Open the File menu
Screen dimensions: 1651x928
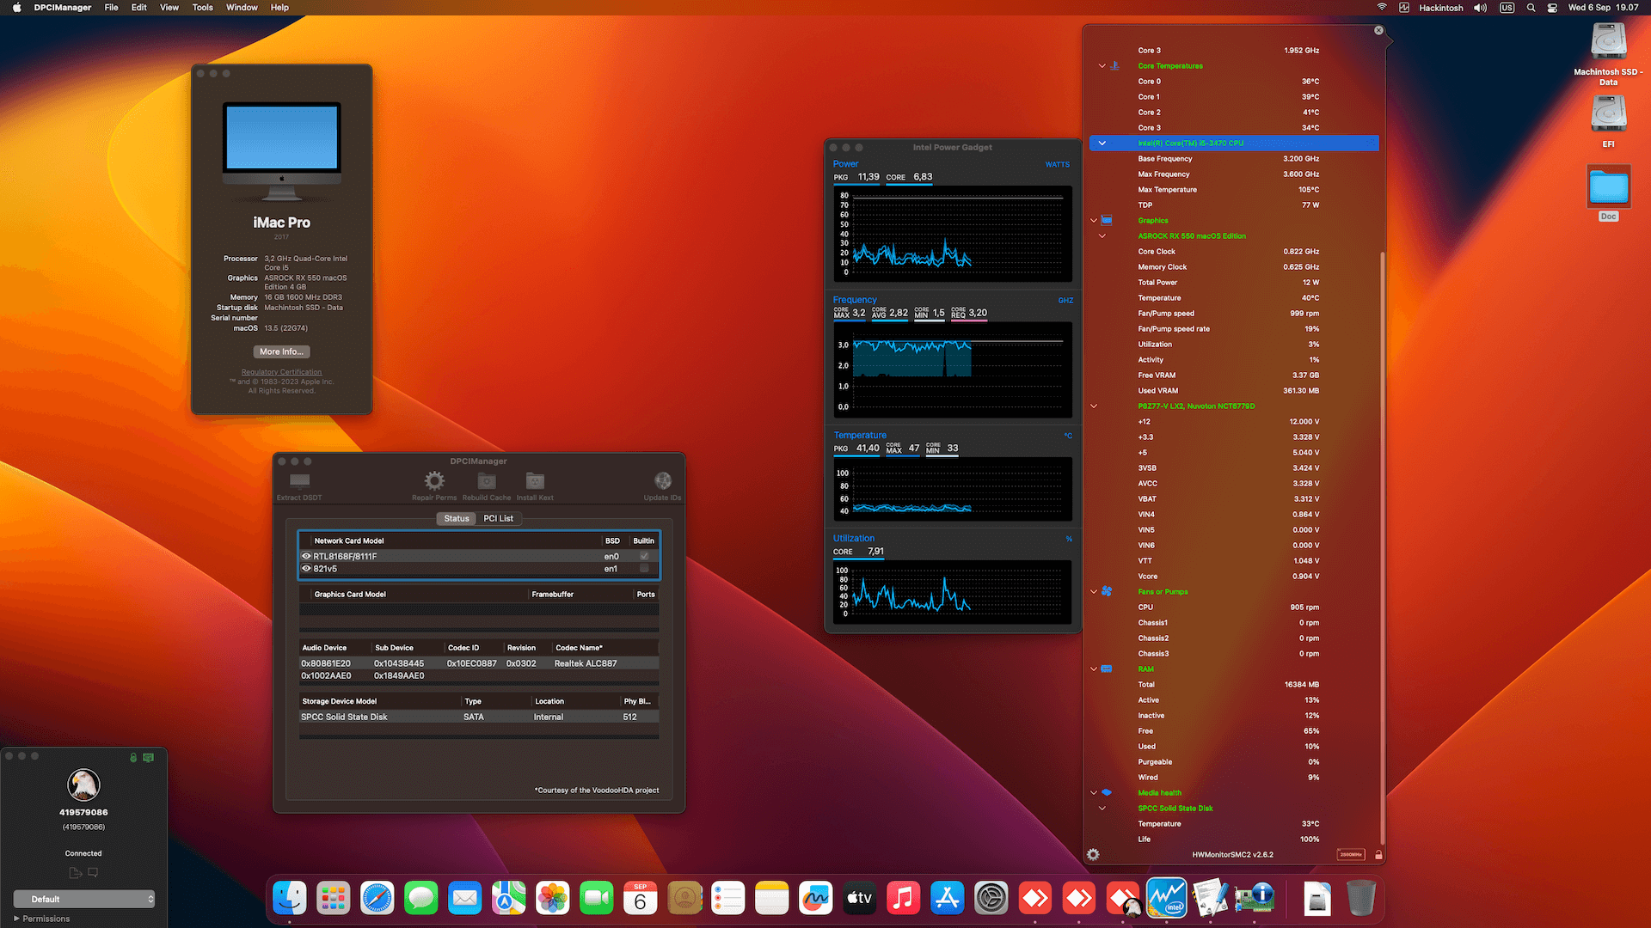click(x=111, y=8)
